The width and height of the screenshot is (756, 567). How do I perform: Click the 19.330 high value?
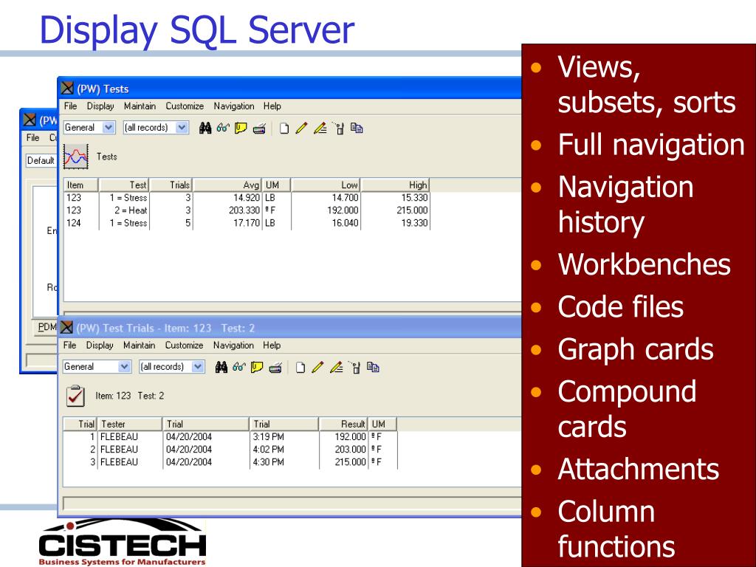(414, 223)
